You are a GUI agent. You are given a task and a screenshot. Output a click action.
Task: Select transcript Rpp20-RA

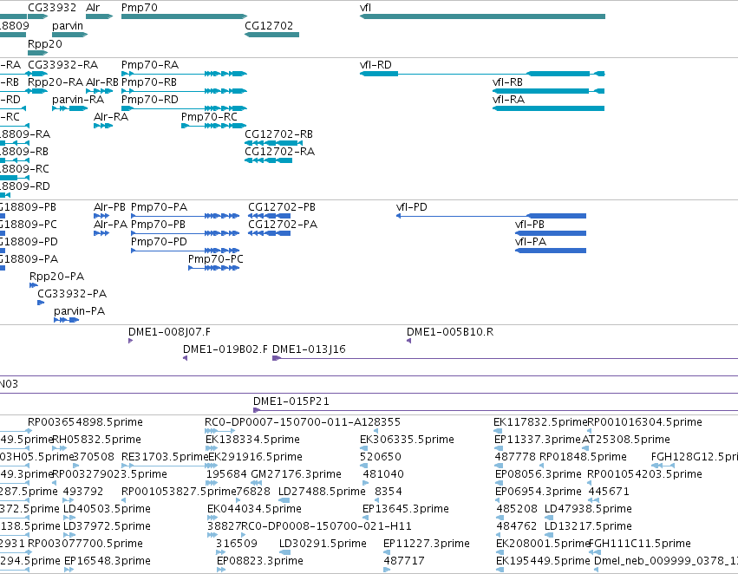click(37, 91)
